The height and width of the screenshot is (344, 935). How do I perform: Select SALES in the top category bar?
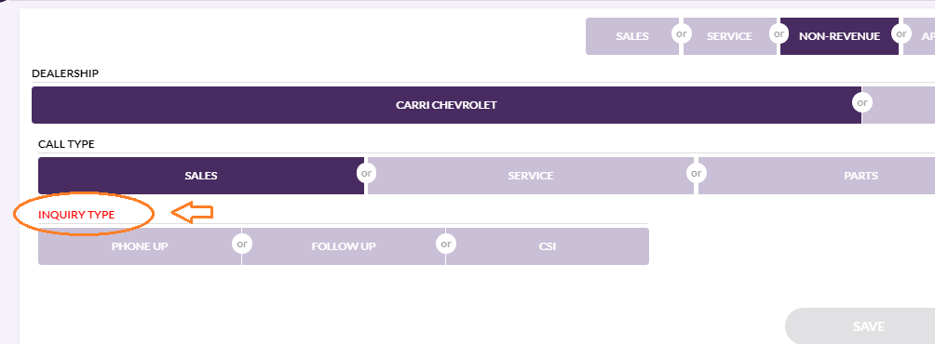tap(632, 36)
